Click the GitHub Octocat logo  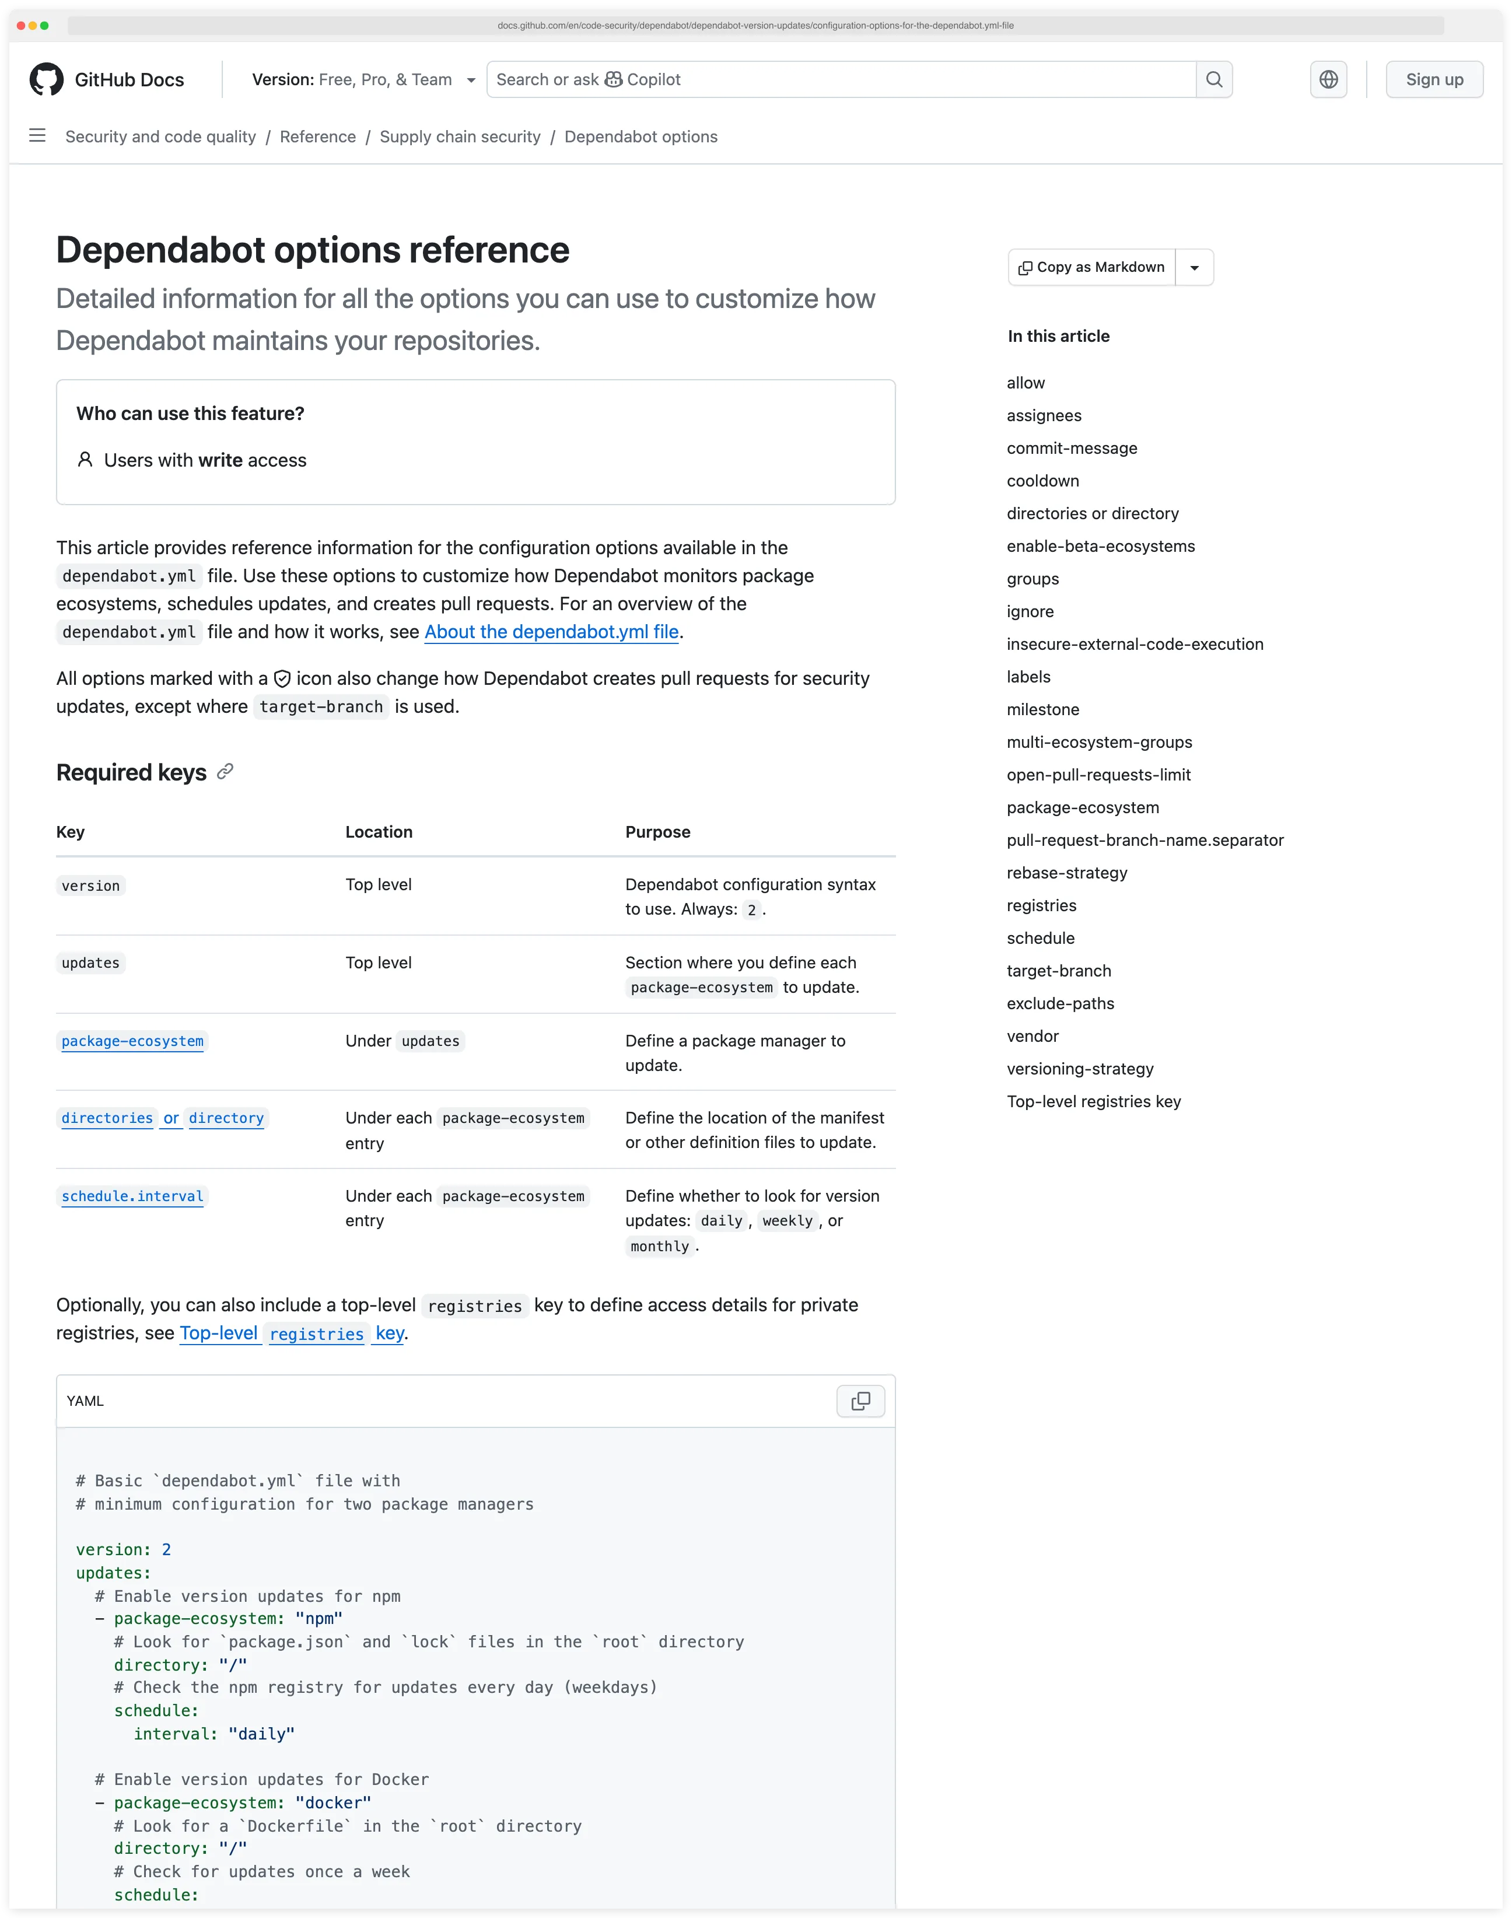pyautogui.click(x=46, y=80)
